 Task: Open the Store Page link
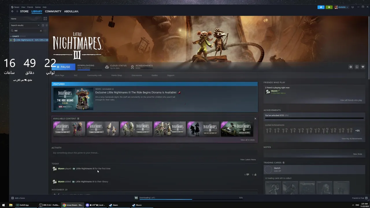(59, 75)
